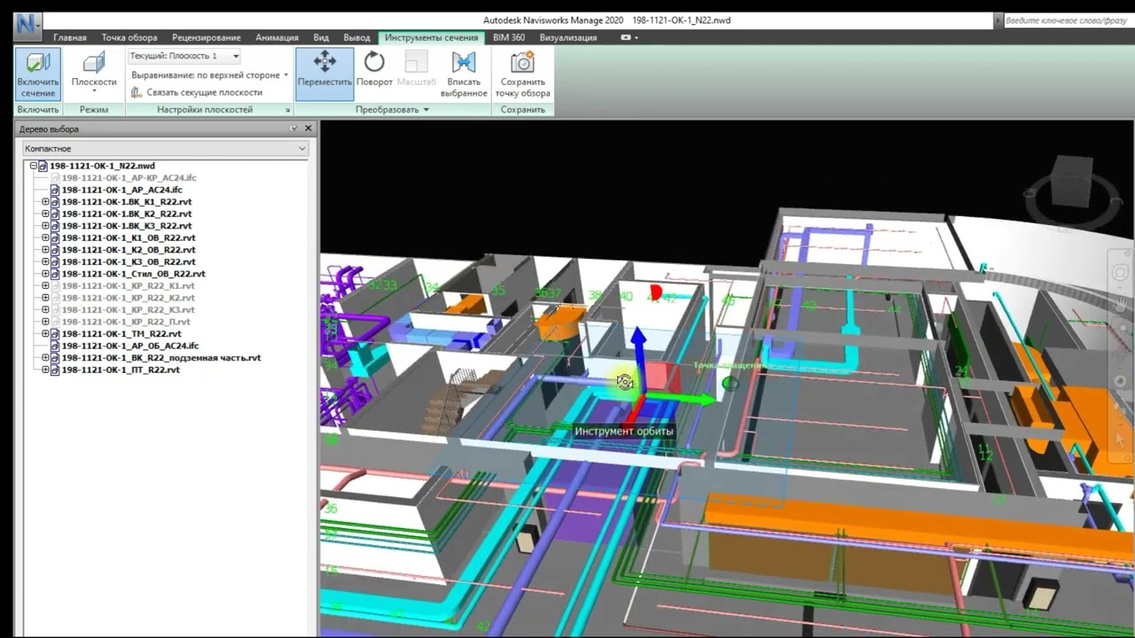The width and height of the screenshot is (1135, 638).
Task: Click file icon of 198-1121-OK-1_К1_ОВ_R22.rvt
Action: pos(55,237)
